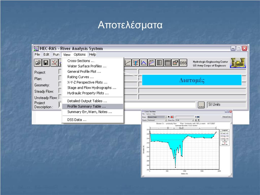
Task: Expand the Reach dropdown showing Kentwood
Action: click(166, 120)
